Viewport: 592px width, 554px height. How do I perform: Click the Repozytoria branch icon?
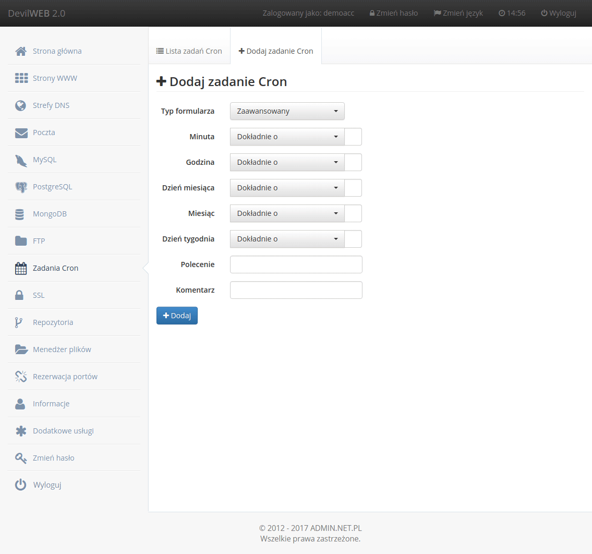coord(19,322)
